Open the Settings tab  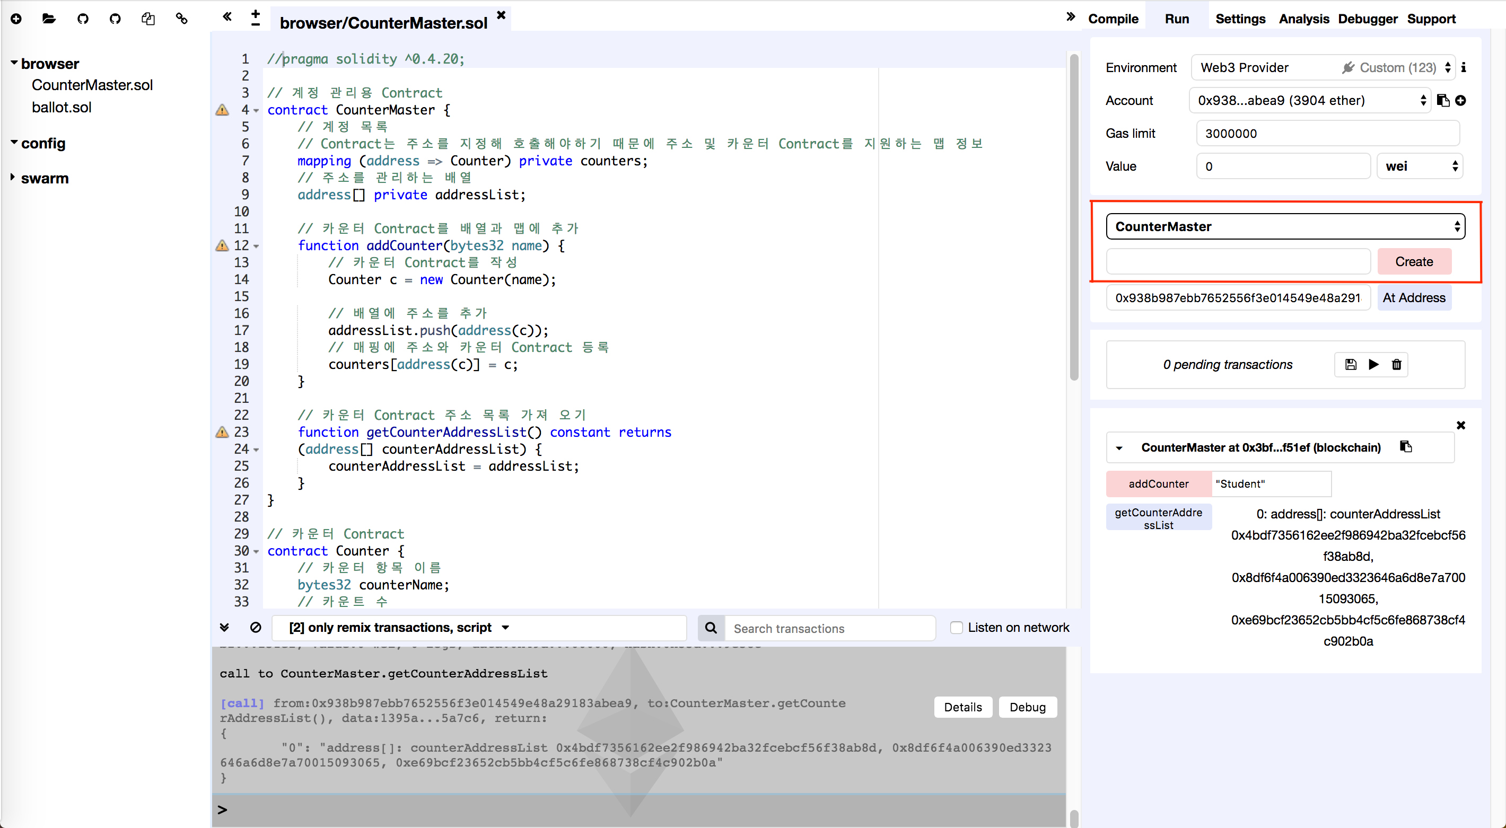click(x=1240, y=18)
